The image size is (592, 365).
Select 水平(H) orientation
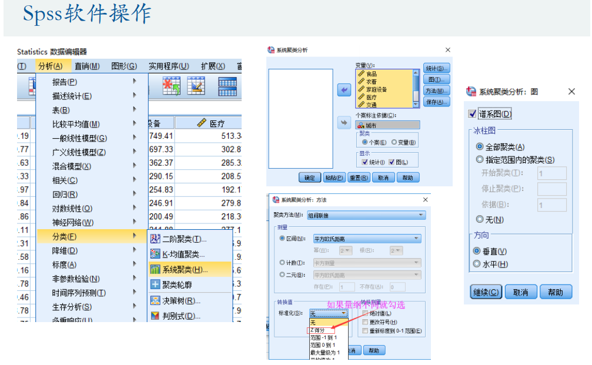[477, 264]
